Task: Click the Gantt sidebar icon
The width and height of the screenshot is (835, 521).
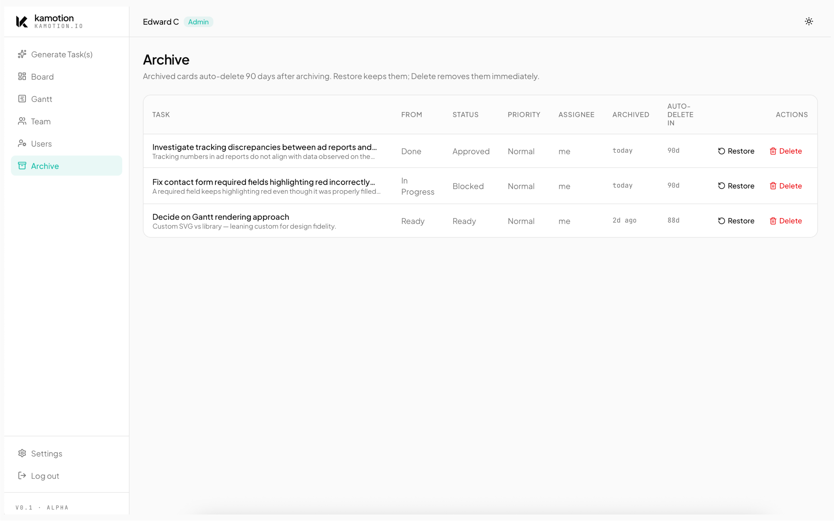Action: click(x=22, y=99)
